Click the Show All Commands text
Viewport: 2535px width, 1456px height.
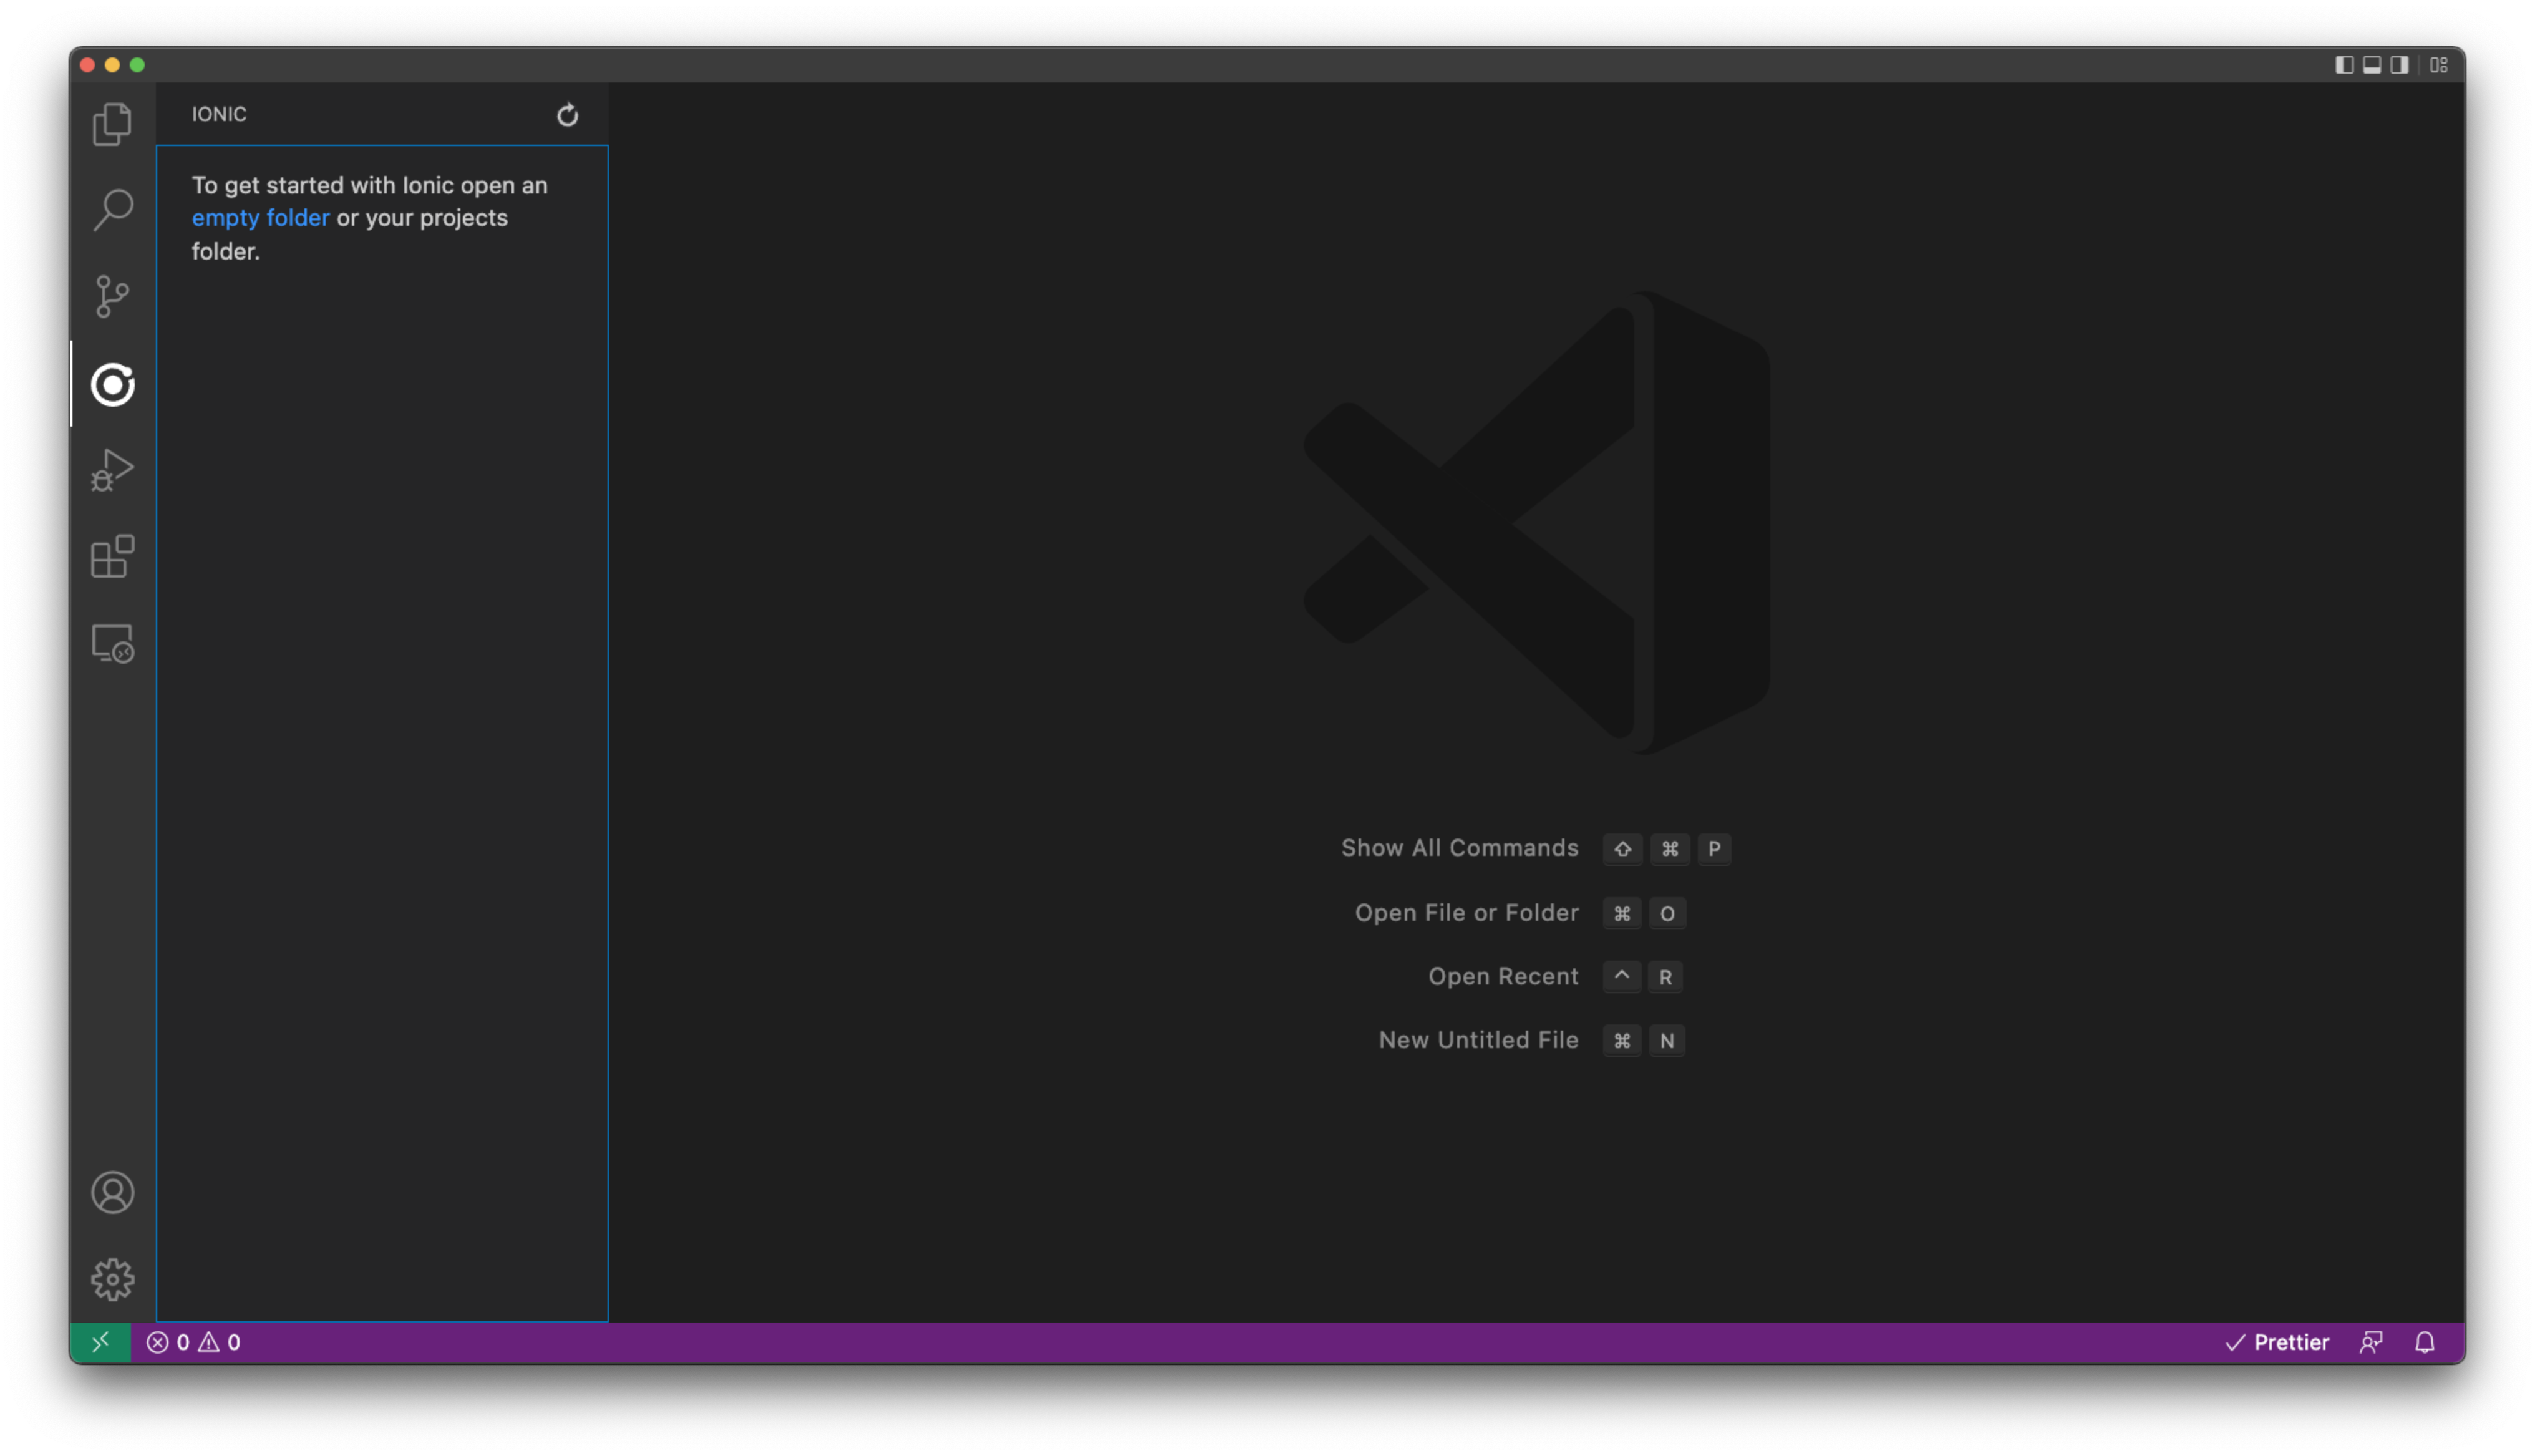(1460, 848)
